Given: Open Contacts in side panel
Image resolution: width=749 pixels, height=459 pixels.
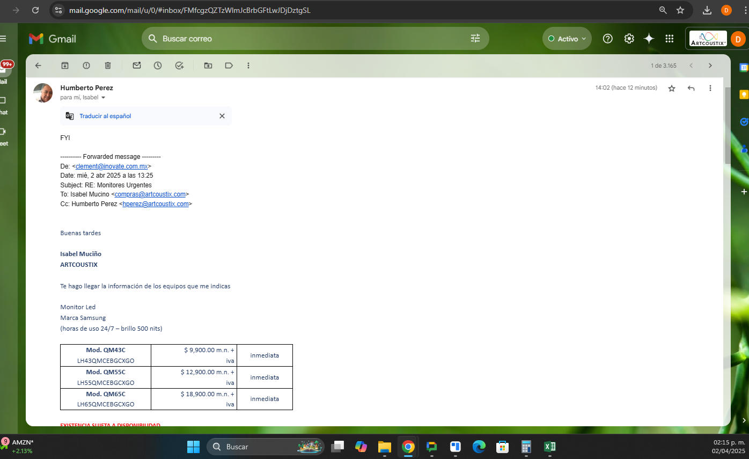Looking at the screenshot, I should click(744, 149).
